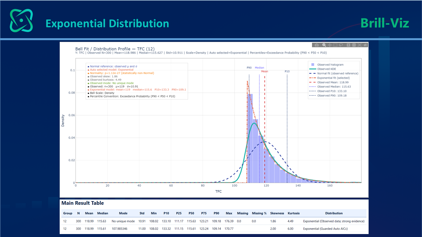
Task: Select the Zoom tool in the modebar
Action: pyautogui.click(x=324, y=45)
